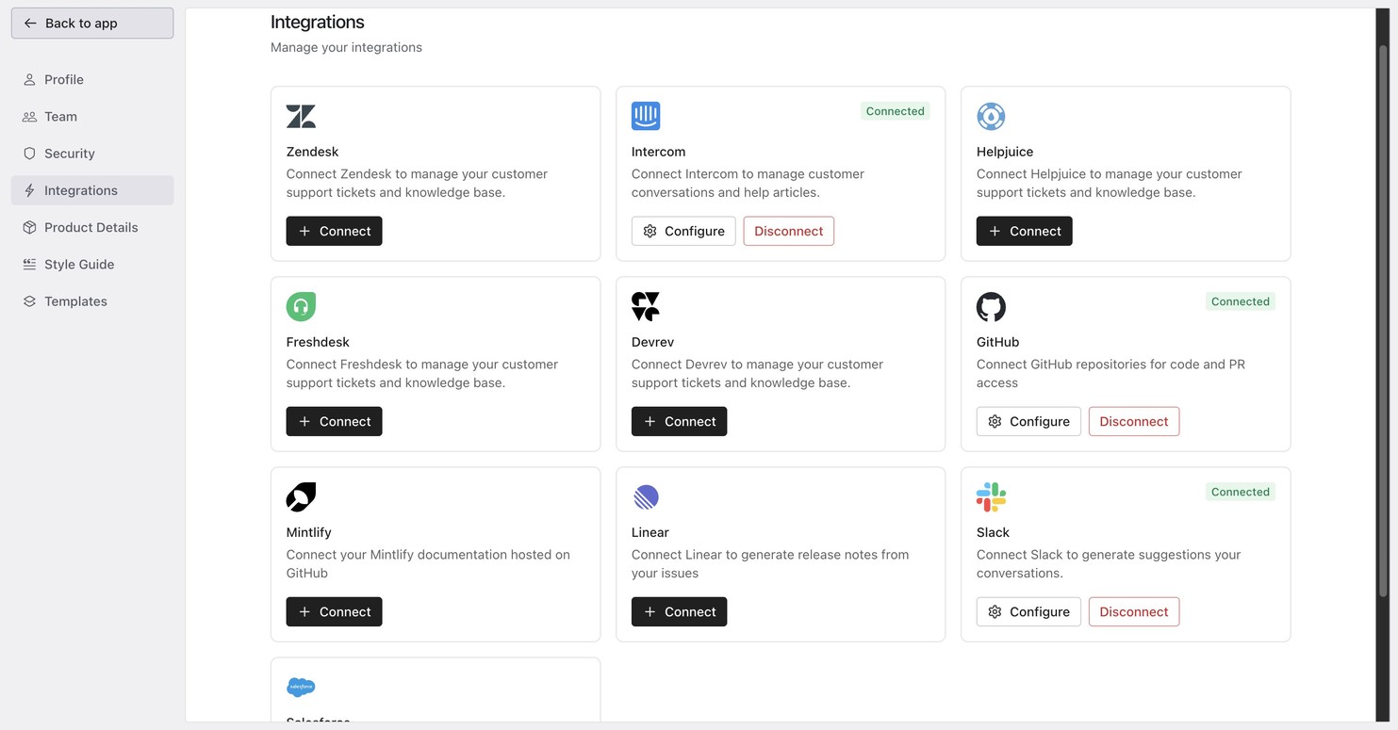Click the Mintlify description text

pyautogui.click(x=428, y=563)
